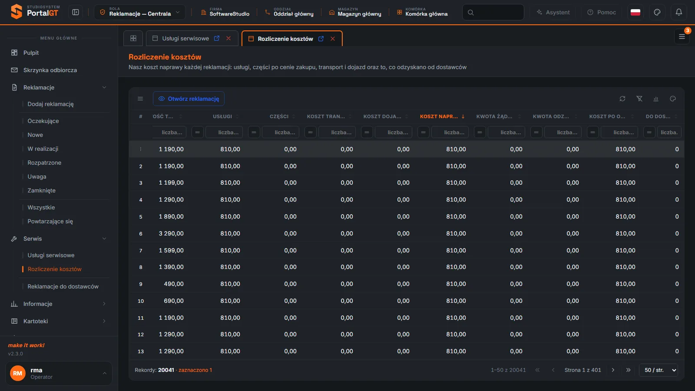Open the Asystent button
This screenshot has height=391, width=695.
(553, 12)
